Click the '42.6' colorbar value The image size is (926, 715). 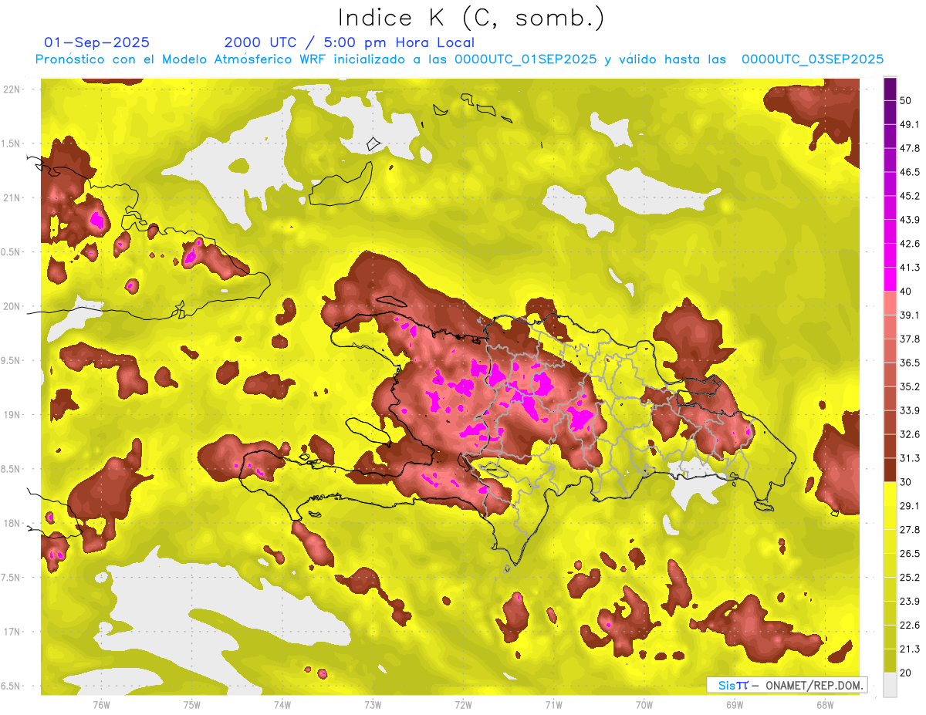[x=910, y=244]
